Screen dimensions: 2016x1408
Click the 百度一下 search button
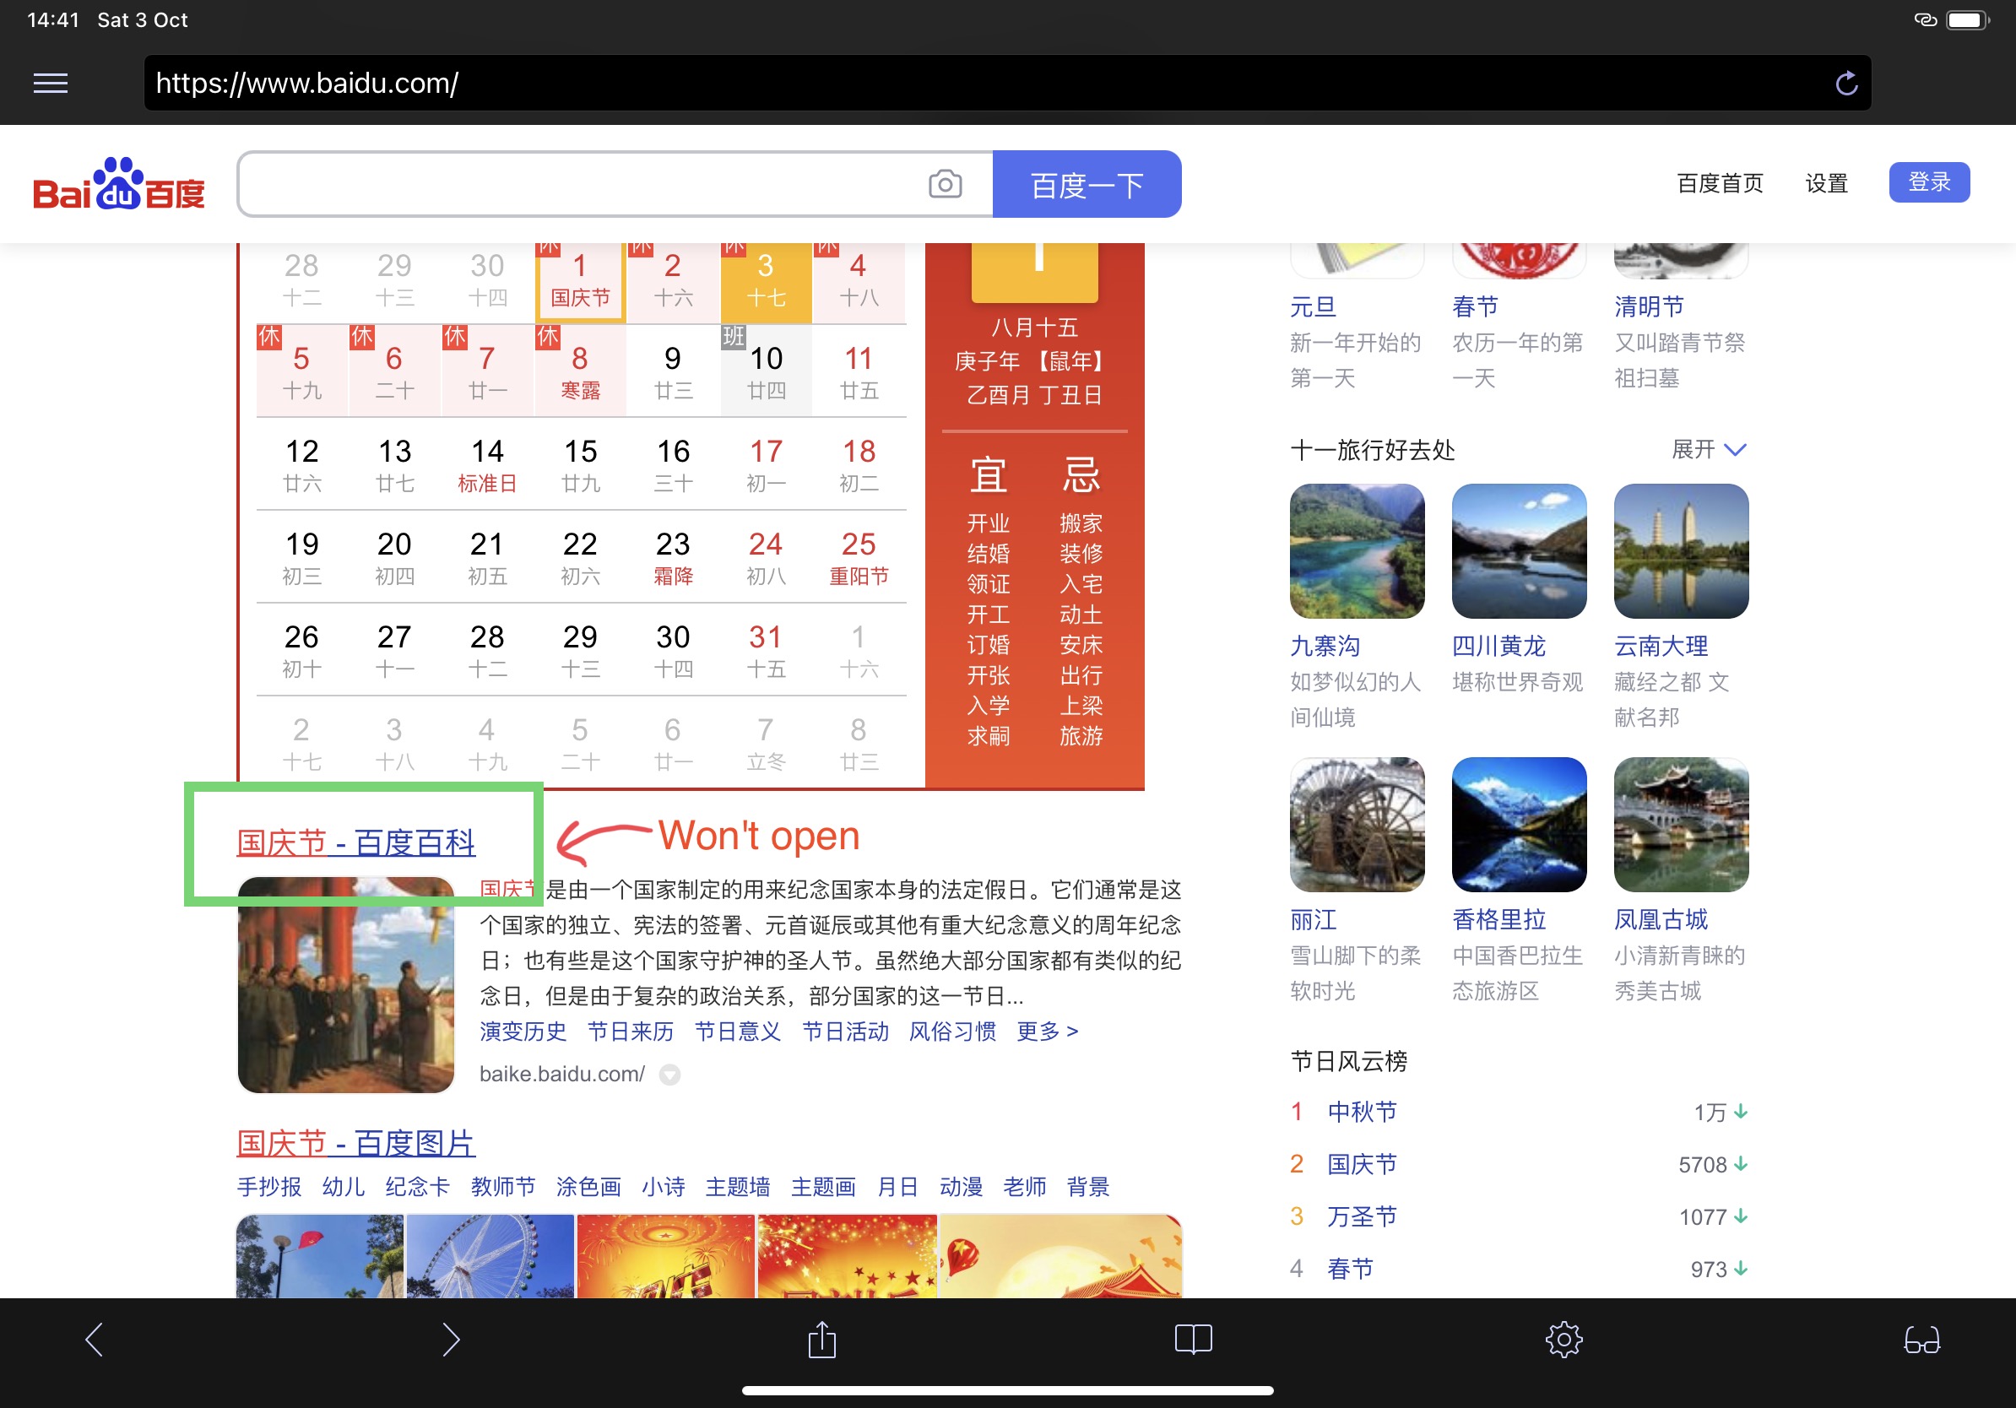click(1087, 183)
